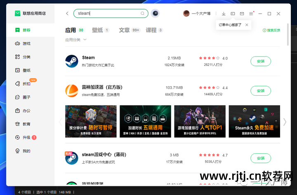
Task: Show next banners with right chevron
Action: (x=285, y=122)
